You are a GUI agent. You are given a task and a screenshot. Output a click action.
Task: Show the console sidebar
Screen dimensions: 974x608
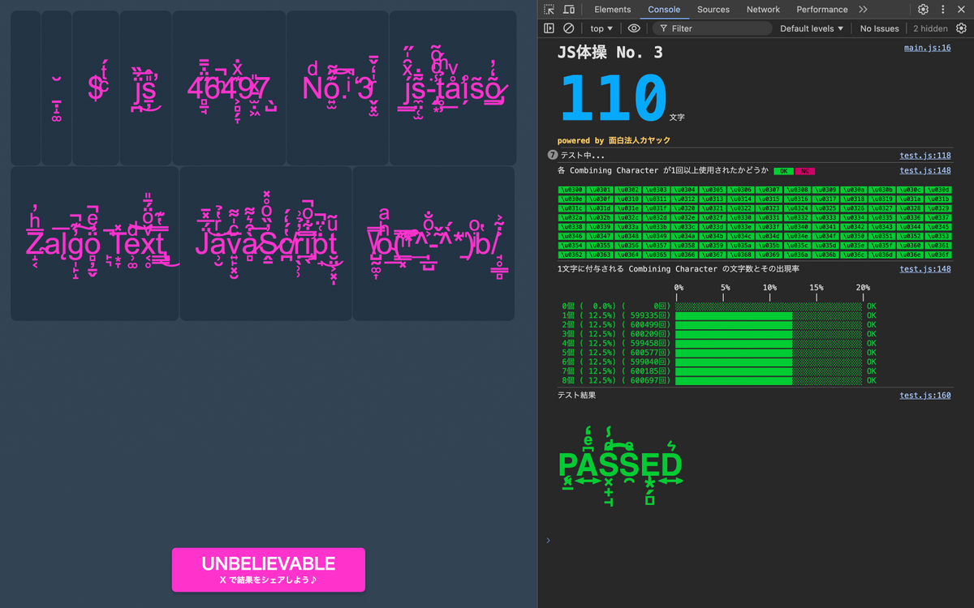[549, 28]
